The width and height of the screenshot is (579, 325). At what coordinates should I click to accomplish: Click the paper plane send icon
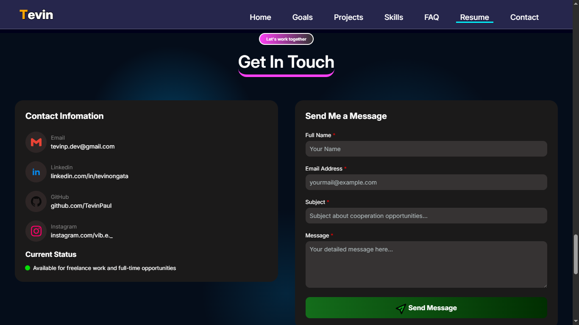pyautogui.click(x=401, y=308)
